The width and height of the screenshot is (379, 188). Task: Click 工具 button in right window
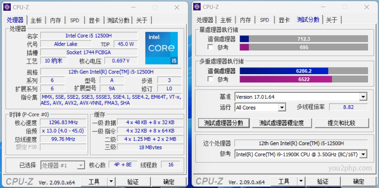(x=284, y=181)
